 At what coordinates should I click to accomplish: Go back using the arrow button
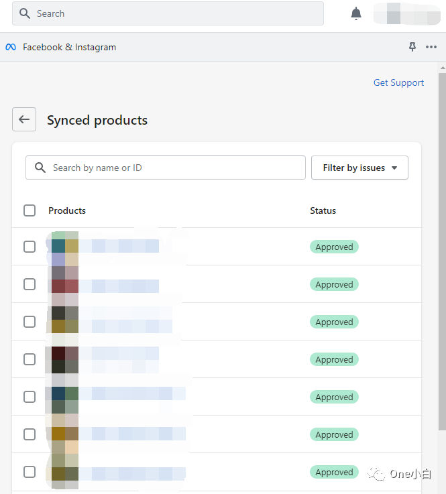(24, 119)
